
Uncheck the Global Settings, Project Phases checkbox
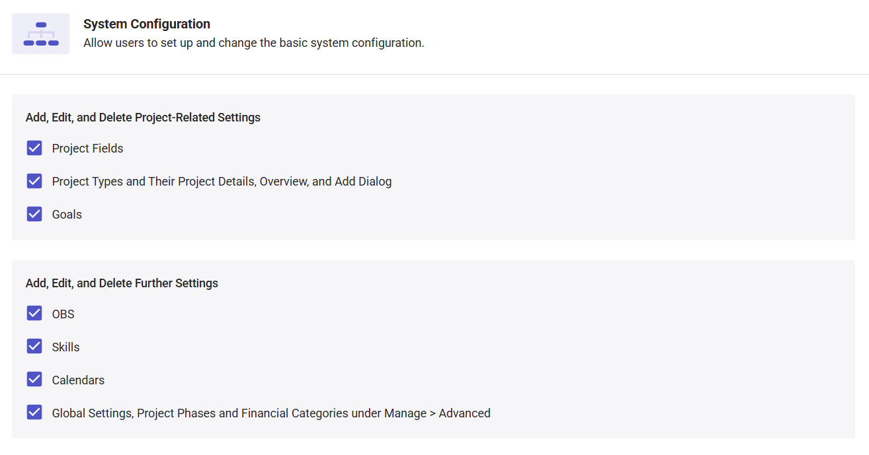(34, 413)
